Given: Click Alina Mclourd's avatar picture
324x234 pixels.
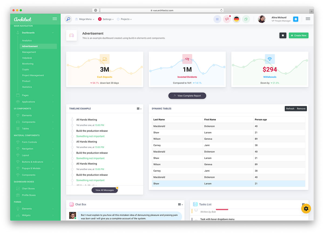Looking at the screenshot, I should [262, 19].
